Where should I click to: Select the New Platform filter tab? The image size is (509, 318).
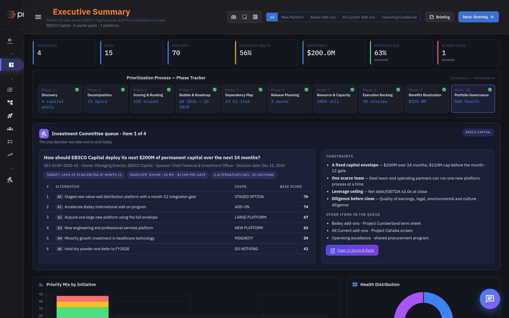pos(292,17)
